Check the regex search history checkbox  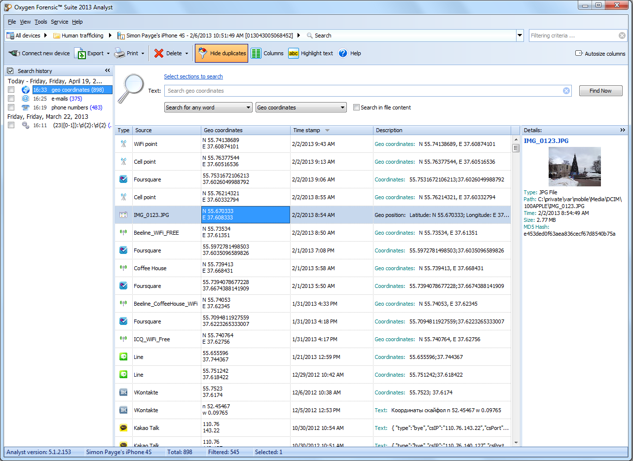click(x=11, y=125)
